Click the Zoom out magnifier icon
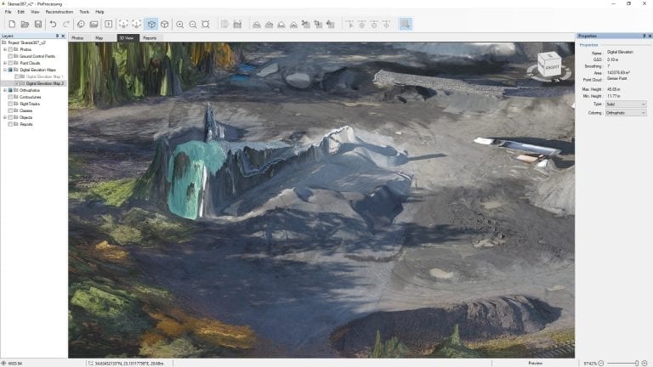 (193, 25)
